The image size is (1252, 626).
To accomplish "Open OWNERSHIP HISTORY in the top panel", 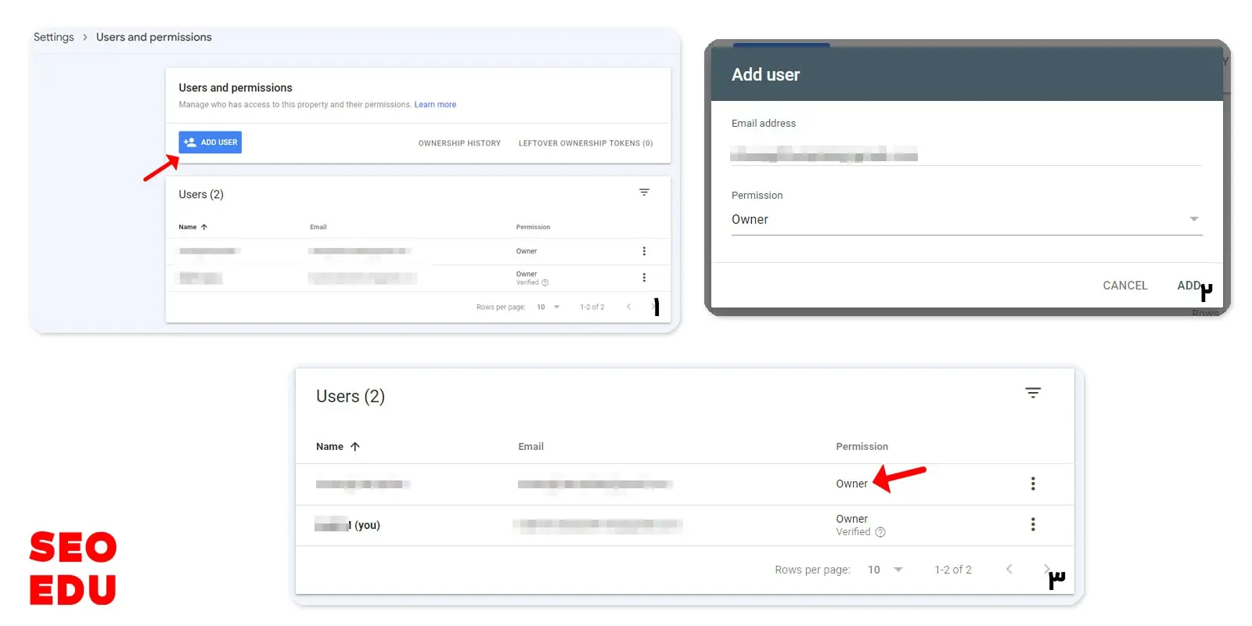I will pos(459,143).
